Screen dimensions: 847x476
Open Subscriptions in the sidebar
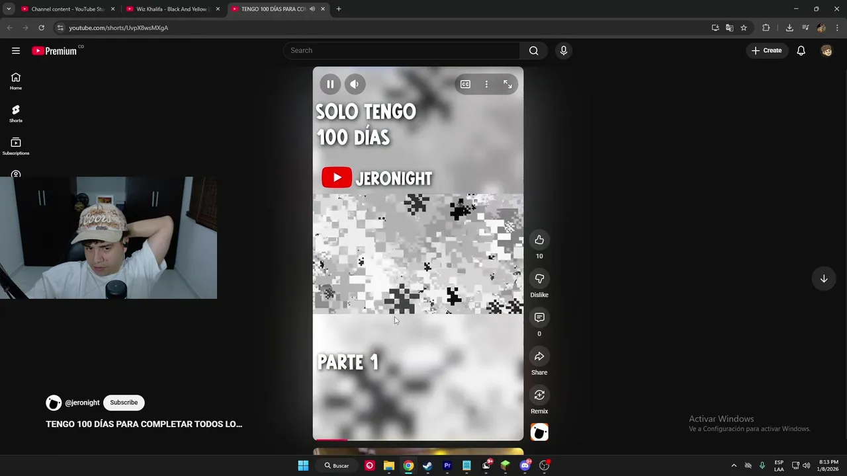coord(16,146)
